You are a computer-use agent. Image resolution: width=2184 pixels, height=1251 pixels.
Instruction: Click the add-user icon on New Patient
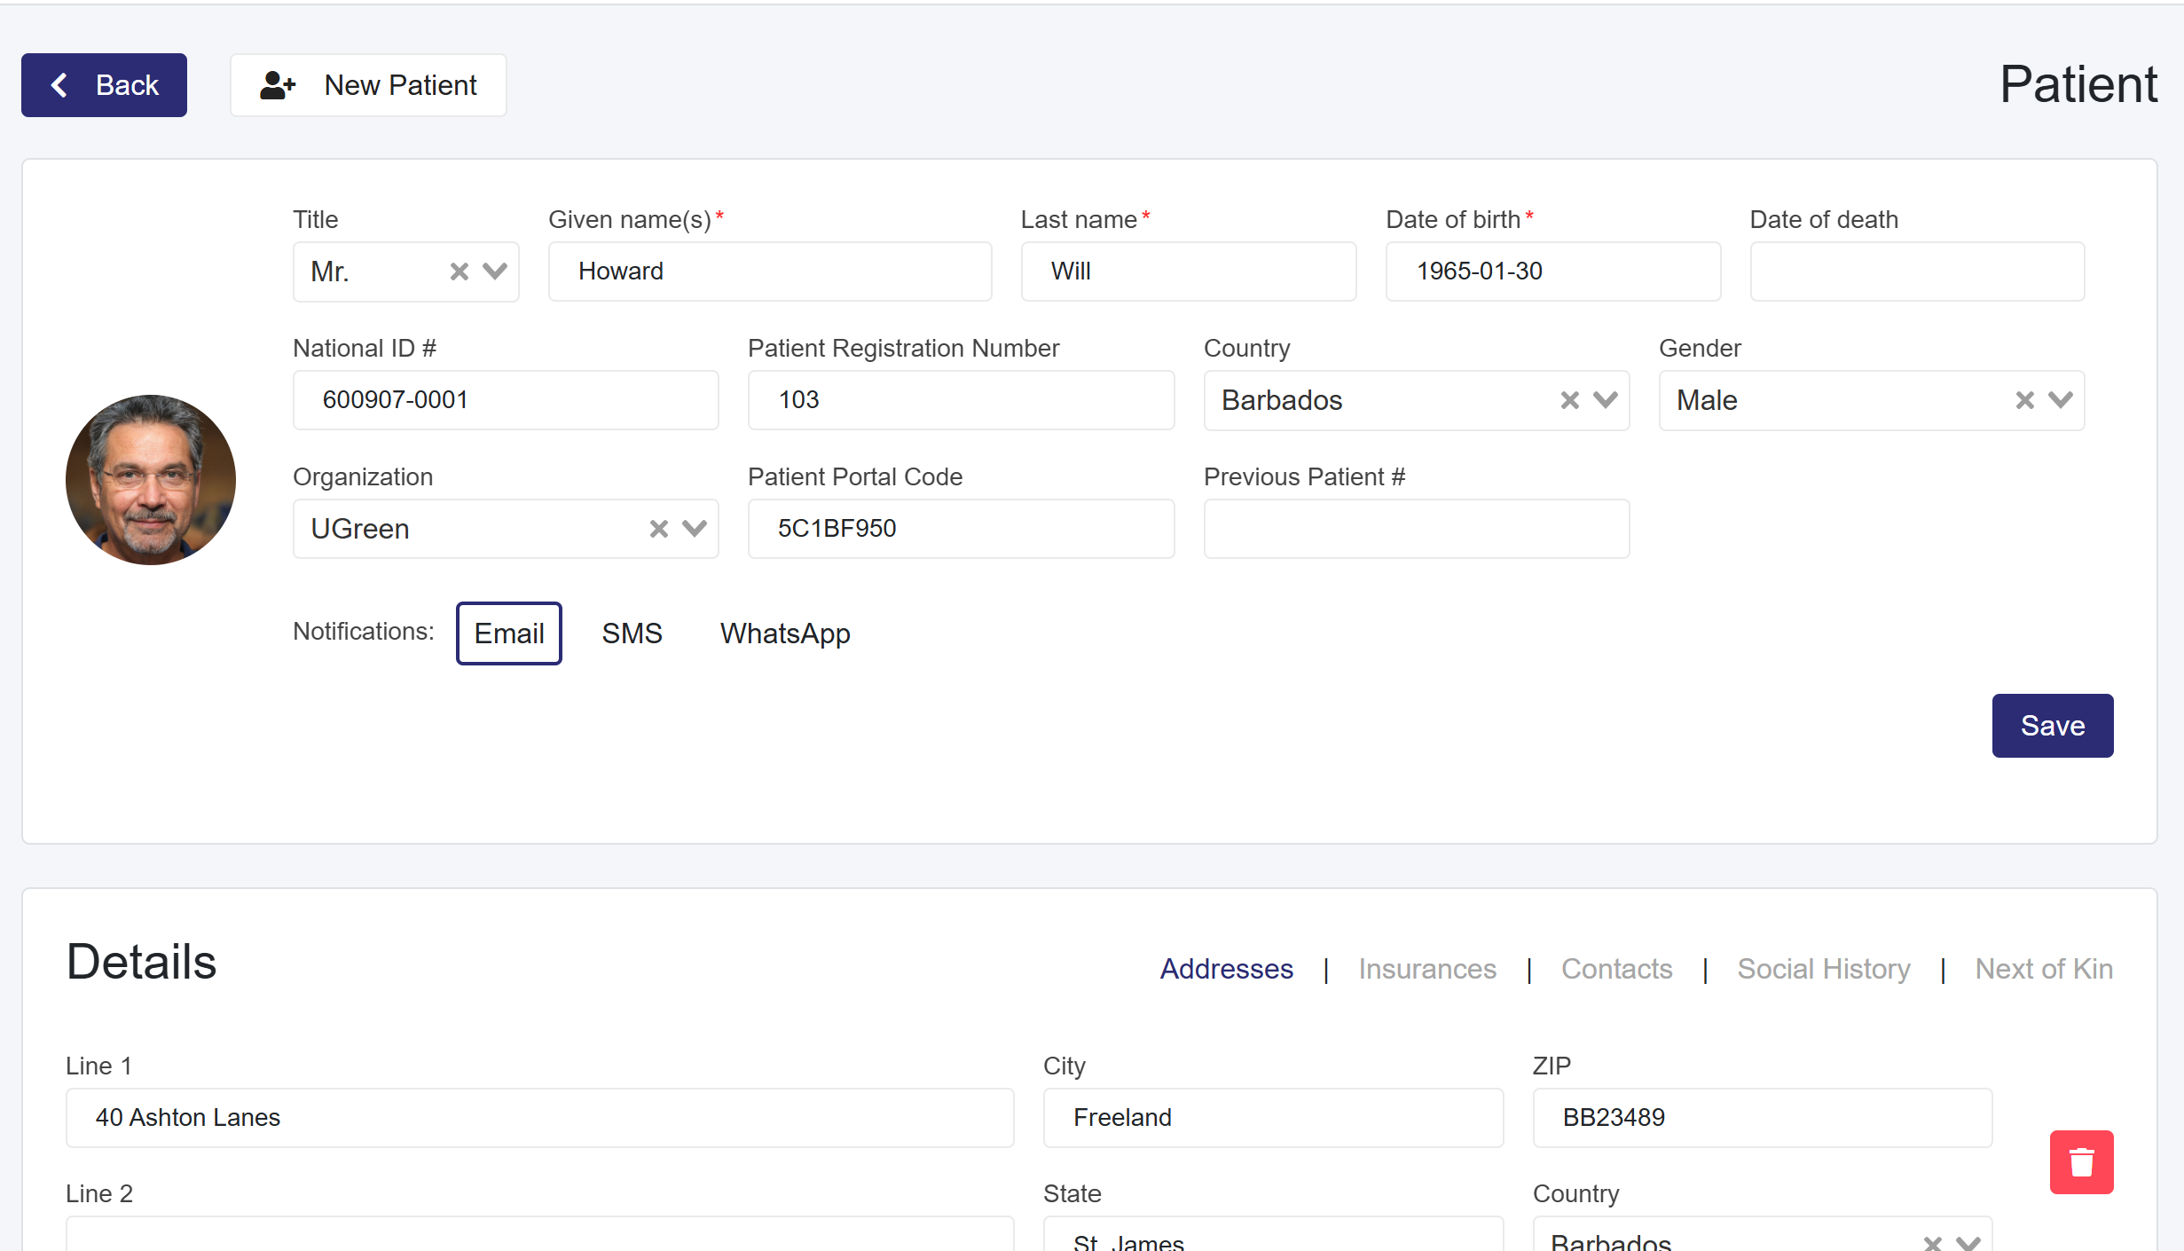tap(277, 85)
